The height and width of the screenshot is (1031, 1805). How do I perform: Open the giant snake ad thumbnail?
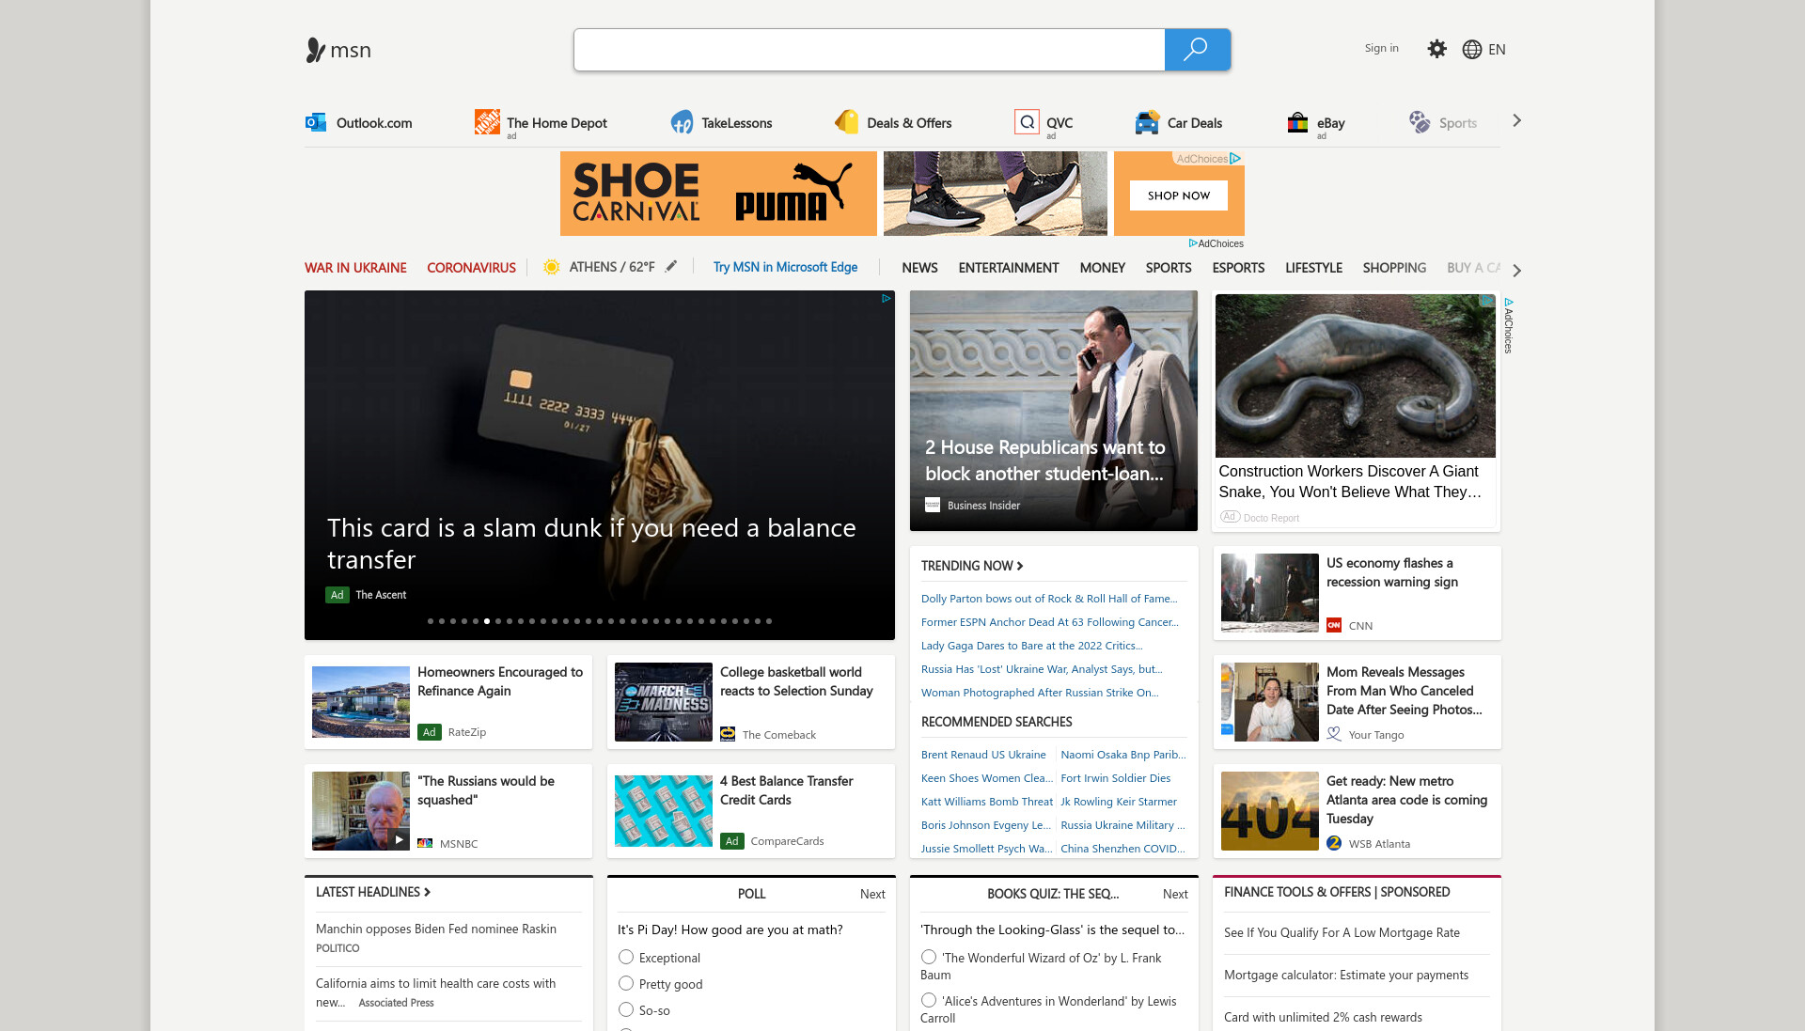tap(1355, 376)
